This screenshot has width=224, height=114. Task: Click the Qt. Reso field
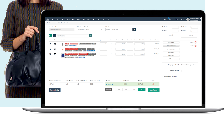[x=175, y=31]
